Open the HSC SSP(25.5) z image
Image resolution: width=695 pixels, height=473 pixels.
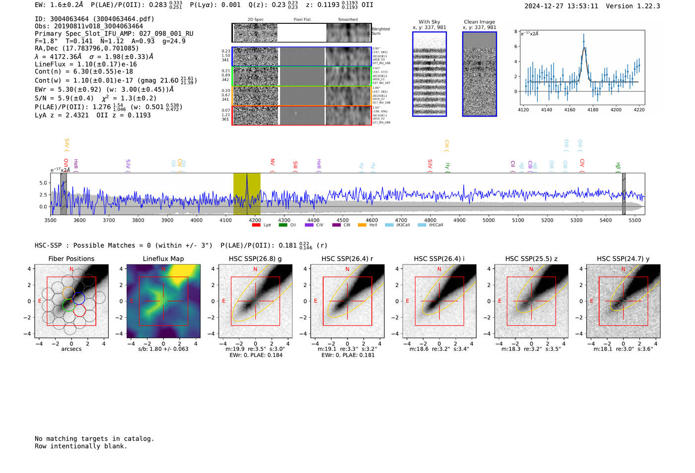(531, 301)
